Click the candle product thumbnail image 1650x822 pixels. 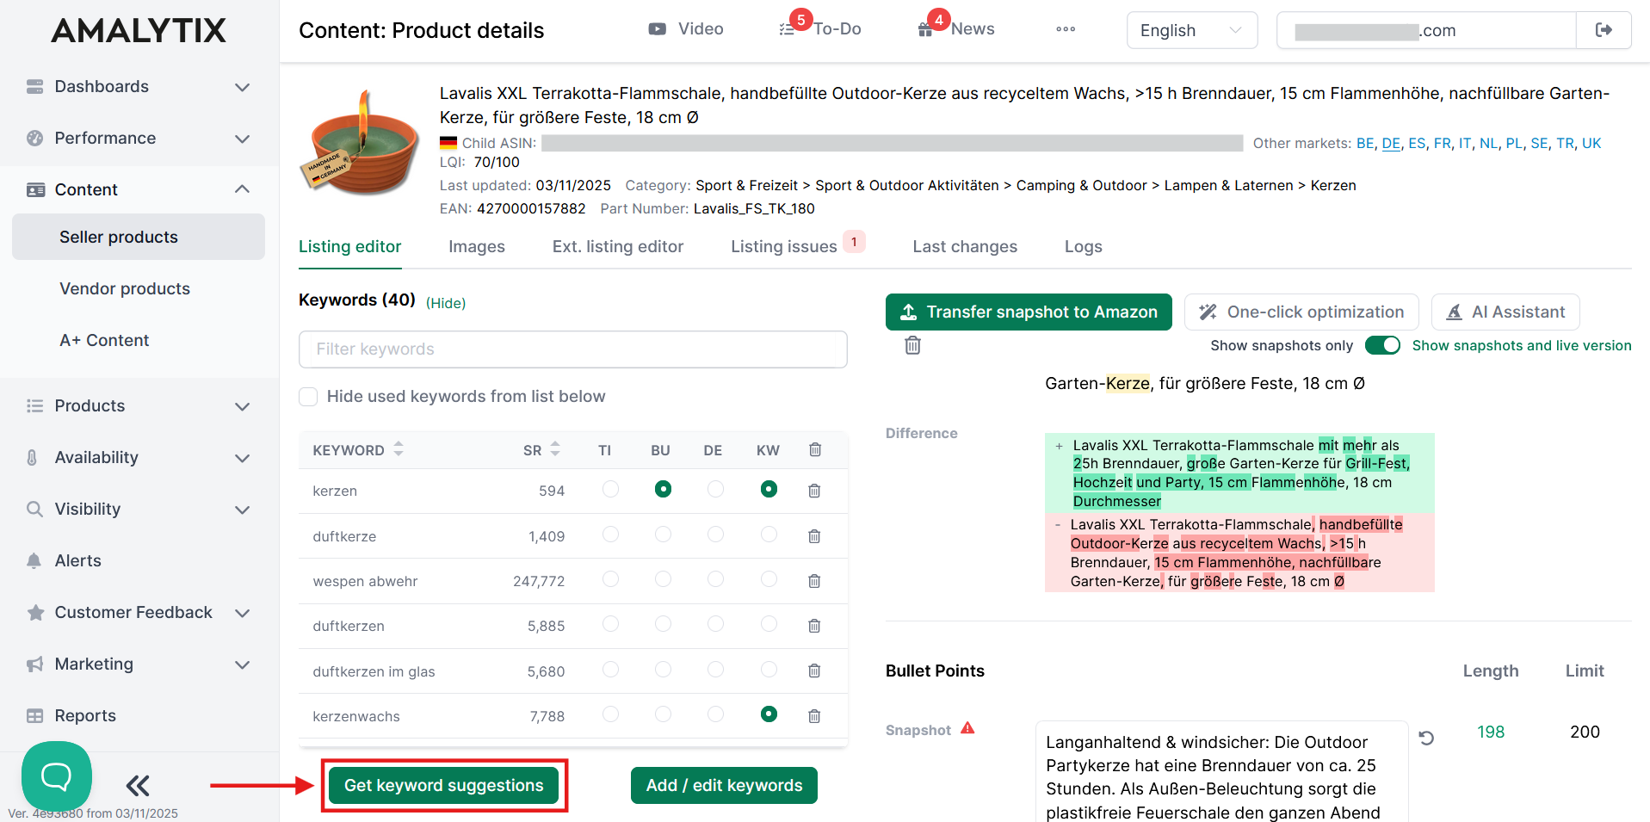(361, 142)
